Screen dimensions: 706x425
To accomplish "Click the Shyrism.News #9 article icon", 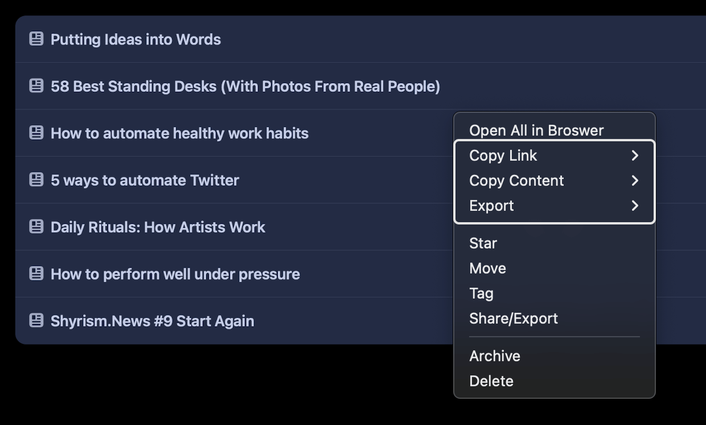I will [36, 320].
